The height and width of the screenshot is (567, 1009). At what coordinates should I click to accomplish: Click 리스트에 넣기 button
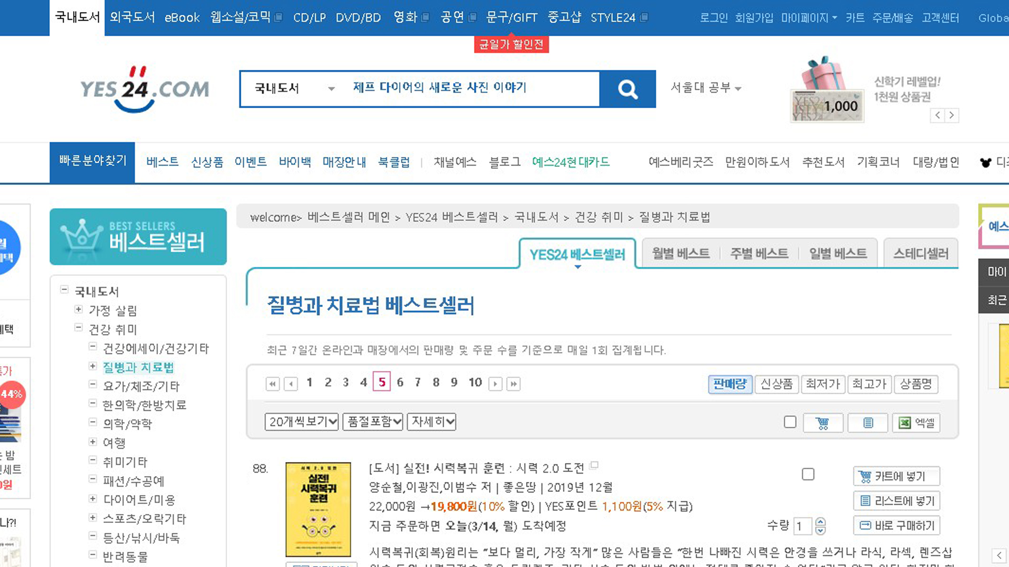897,501
